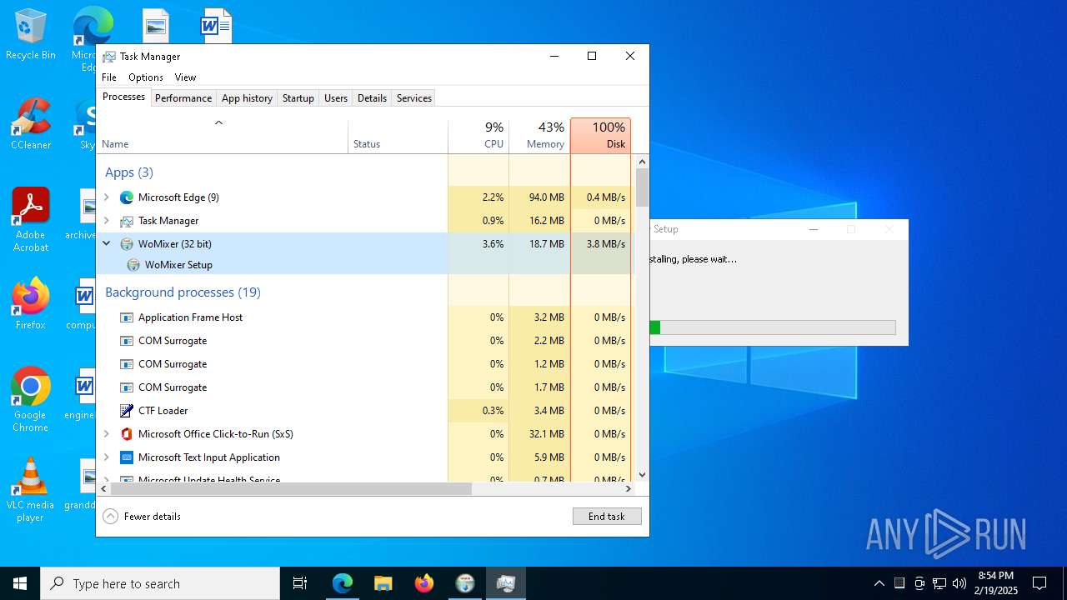This screenshot has height=600, width=1067.
Task: Expand the Microsoft Edge (9) process group
Action: [x=107, y=197]
